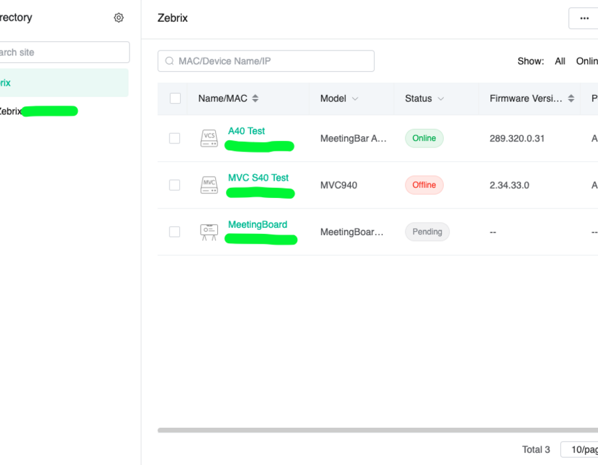Click the MVC device icon for MVC S40 Test
Image resolution: width=598 pixels, height=465 pixels.
(209, 185)
